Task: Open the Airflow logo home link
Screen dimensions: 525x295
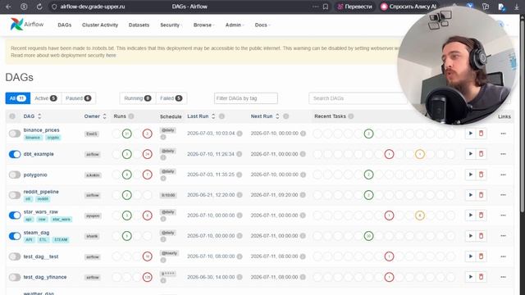Action: tap(27, 25)
